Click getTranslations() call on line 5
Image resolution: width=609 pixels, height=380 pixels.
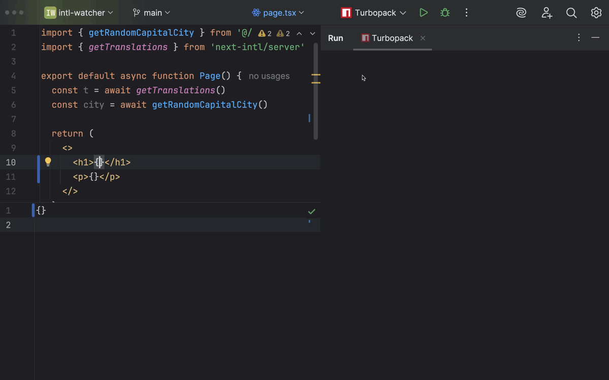[x=181, y=90]
